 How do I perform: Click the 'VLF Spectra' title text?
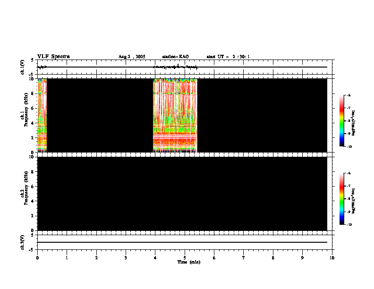point(53,57)
